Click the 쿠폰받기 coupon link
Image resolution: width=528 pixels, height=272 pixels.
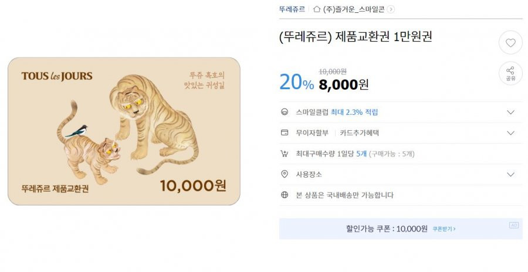tap(444, 229)
